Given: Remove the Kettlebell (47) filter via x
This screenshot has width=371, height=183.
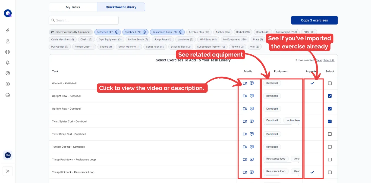Looking at the screenshot, I should tap(117, 32).
